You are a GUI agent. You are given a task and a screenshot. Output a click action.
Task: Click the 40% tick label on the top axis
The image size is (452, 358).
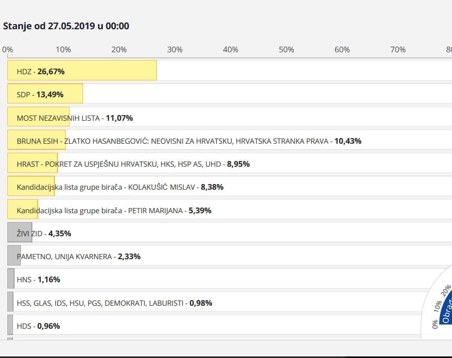230,50
